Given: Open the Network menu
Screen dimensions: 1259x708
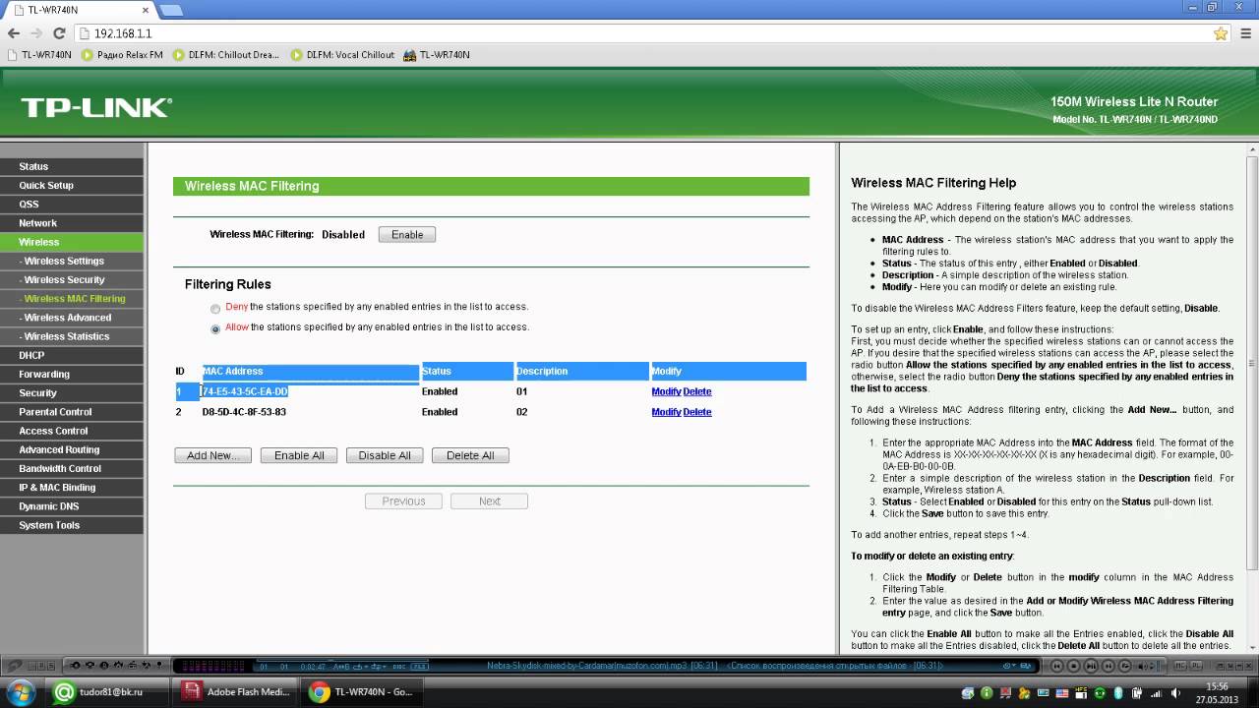Looking at the screenshot, I should (x=72, y=223).
